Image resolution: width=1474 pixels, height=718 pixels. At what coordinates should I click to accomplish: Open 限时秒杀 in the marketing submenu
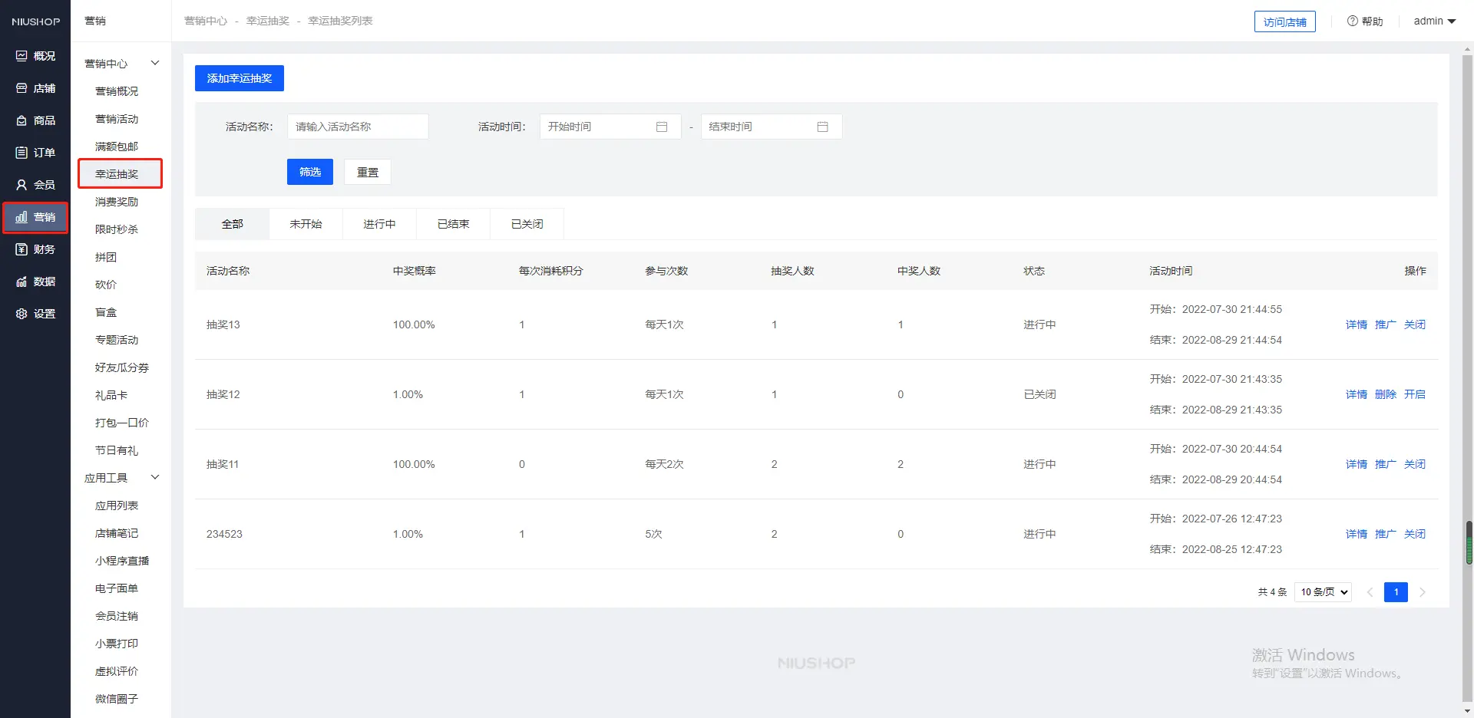pyautogui.click(x=117, y=229)
